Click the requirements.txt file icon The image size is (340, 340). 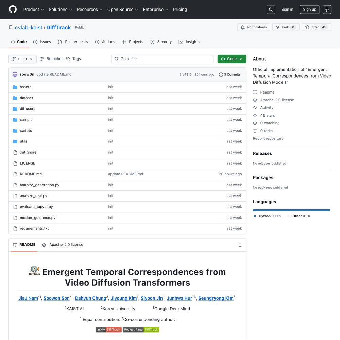coord(15,228)
